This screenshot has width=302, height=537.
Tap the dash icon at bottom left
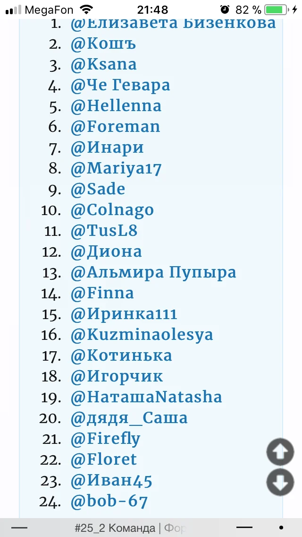(19, 527)
